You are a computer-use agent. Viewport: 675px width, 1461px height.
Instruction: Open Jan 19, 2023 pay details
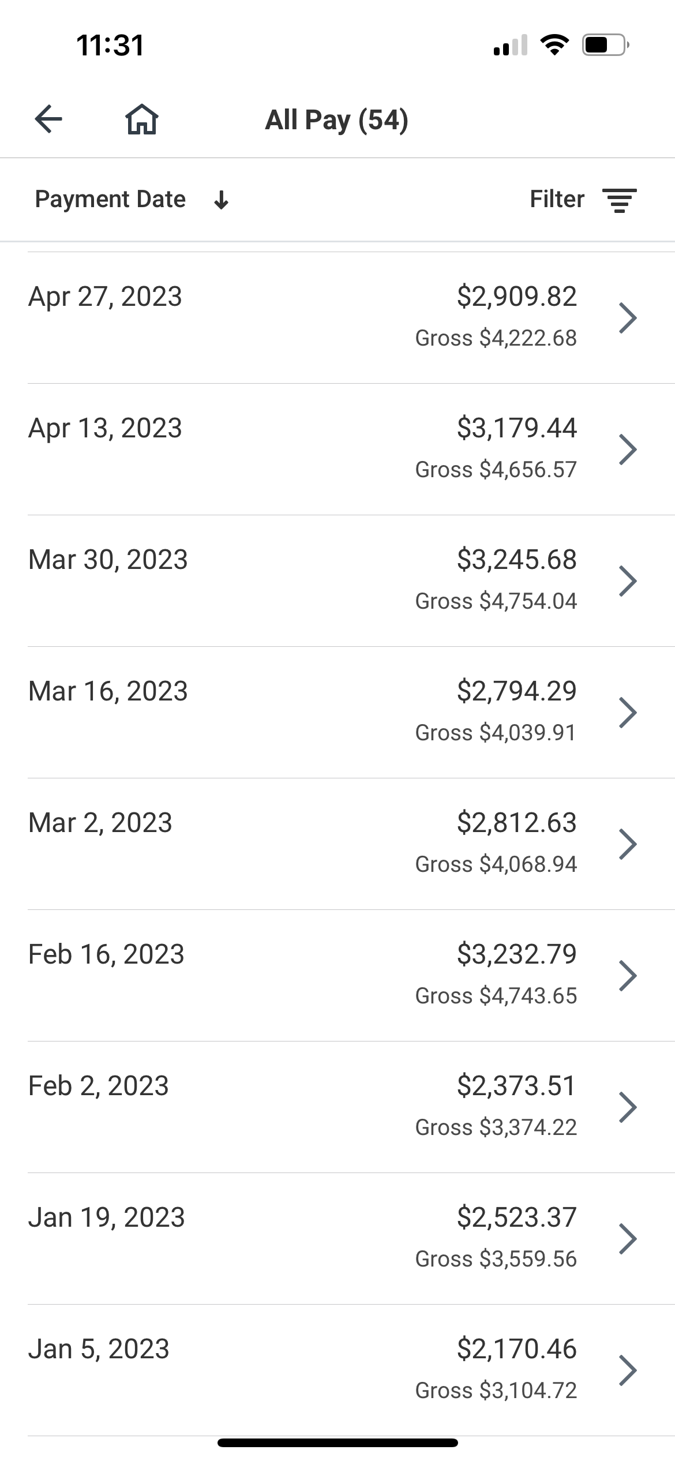337,1238
